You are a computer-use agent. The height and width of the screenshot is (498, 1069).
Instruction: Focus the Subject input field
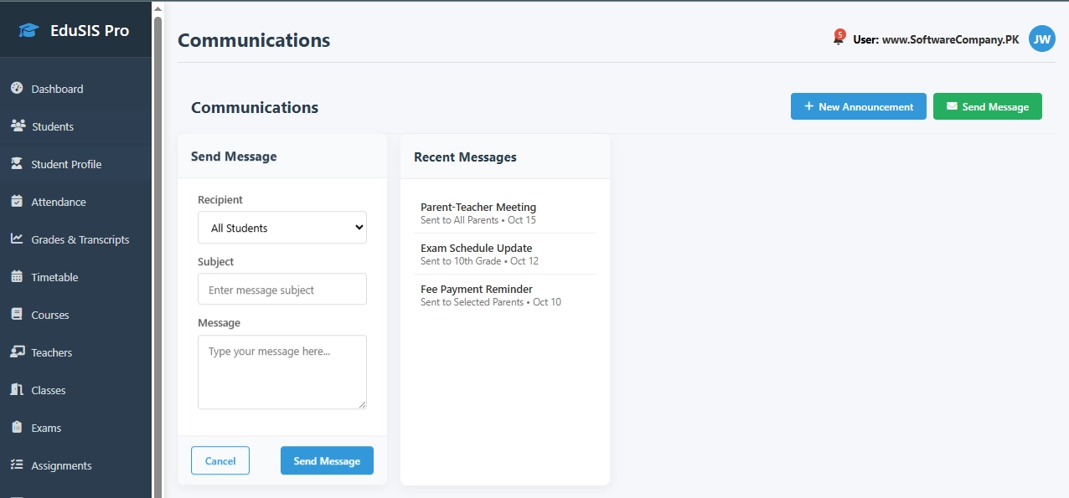click(x=282, y=290)
